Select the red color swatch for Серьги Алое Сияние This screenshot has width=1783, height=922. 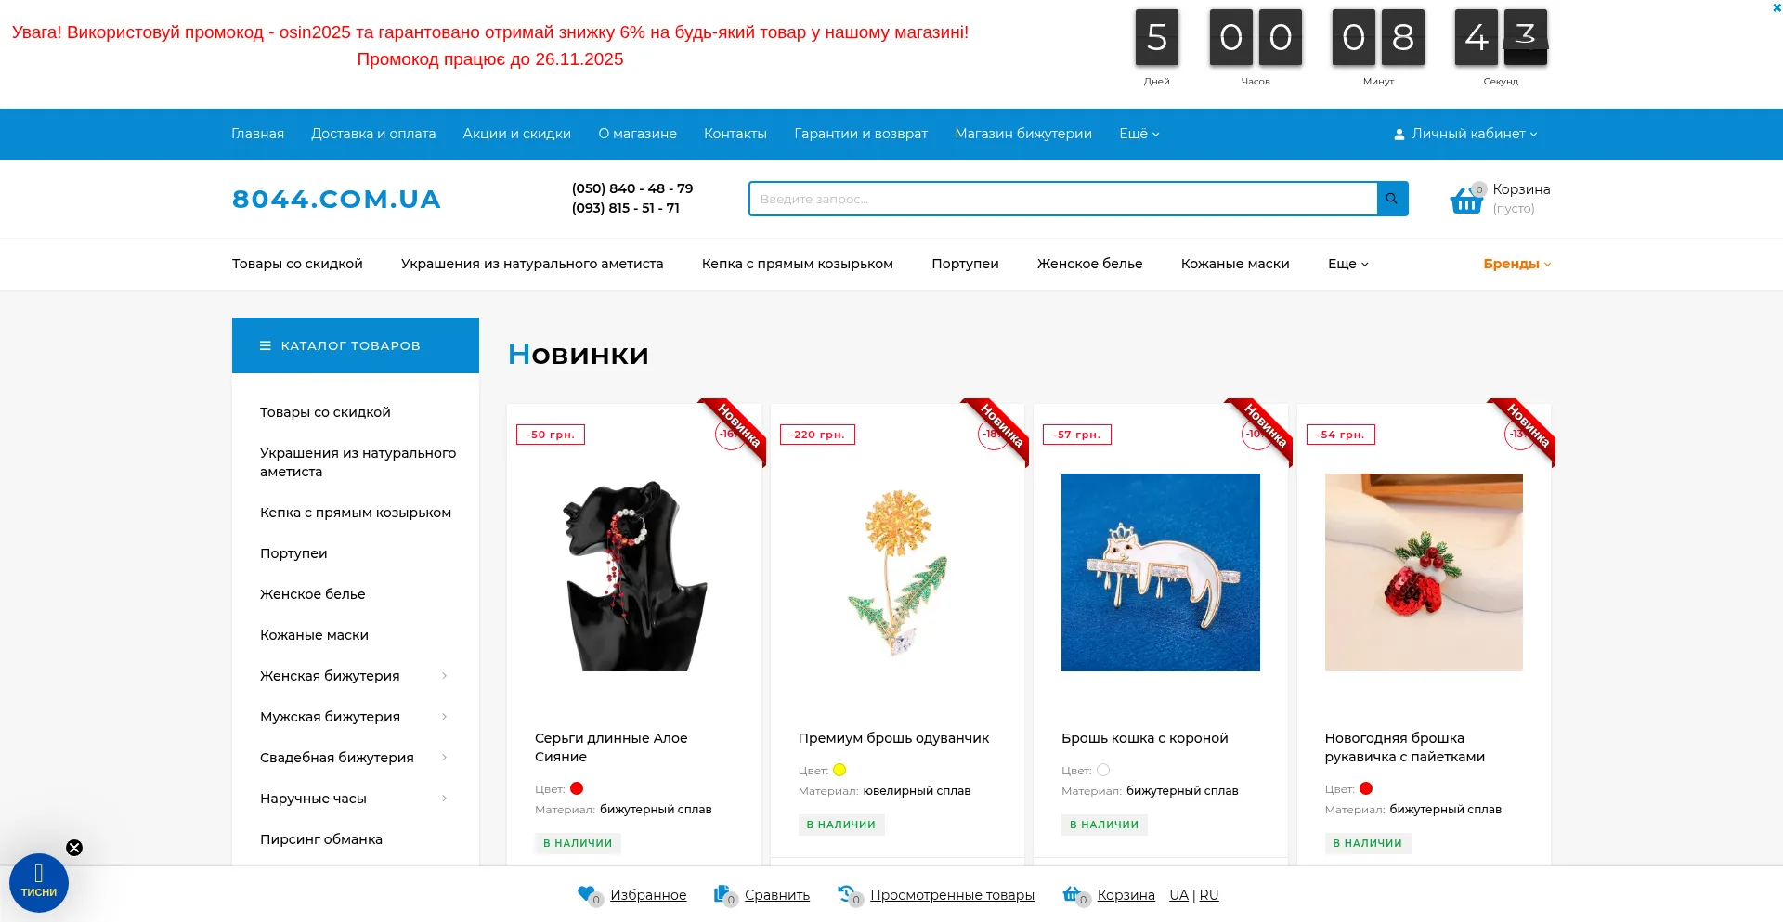pyautogui.click(x=577, y=788)
